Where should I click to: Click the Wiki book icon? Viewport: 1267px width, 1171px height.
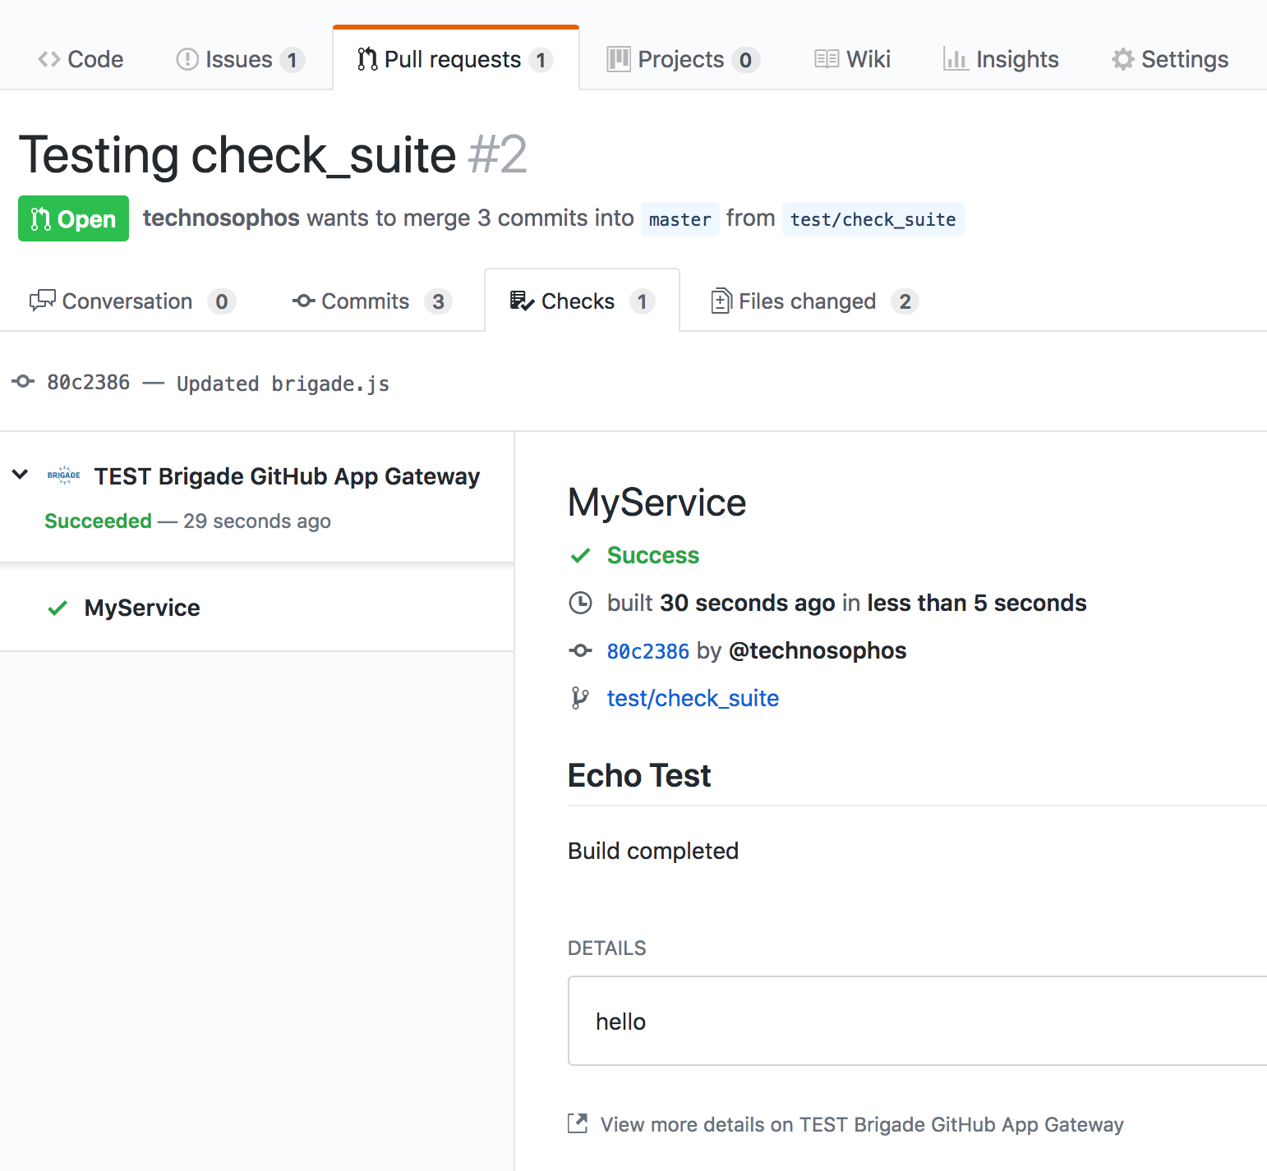[827, 59]
